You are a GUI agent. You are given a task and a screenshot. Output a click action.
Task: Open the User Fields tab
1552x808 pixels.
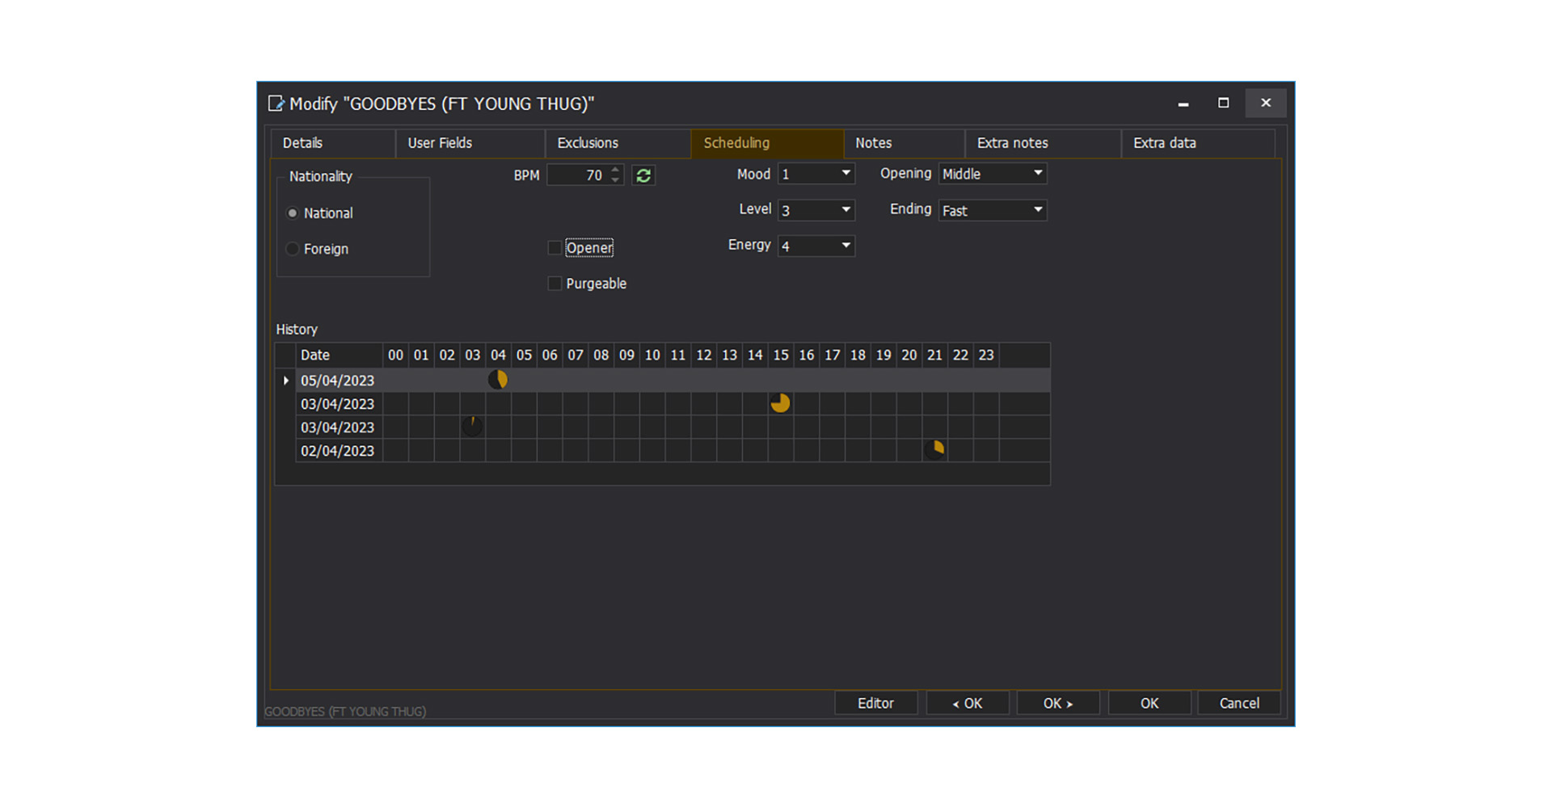pos(440,143)
